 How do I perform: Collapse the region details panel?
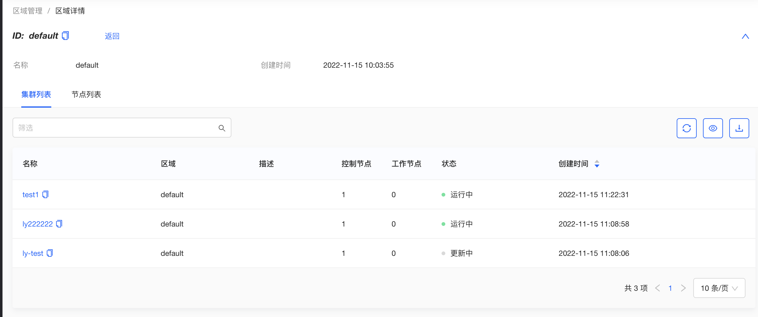(745, 37)
